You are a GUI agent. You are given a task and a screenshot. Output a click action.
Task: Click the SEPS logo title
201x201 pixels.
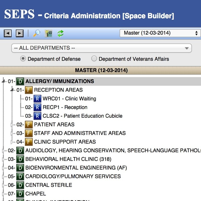[x=19, y=14]
